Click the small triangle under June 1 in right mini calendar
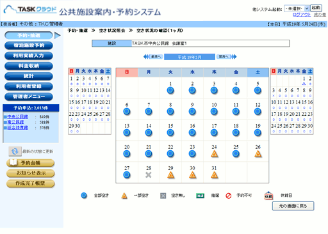Image resolution: width=328 pixels, height=234 pixels. [304, 84]
